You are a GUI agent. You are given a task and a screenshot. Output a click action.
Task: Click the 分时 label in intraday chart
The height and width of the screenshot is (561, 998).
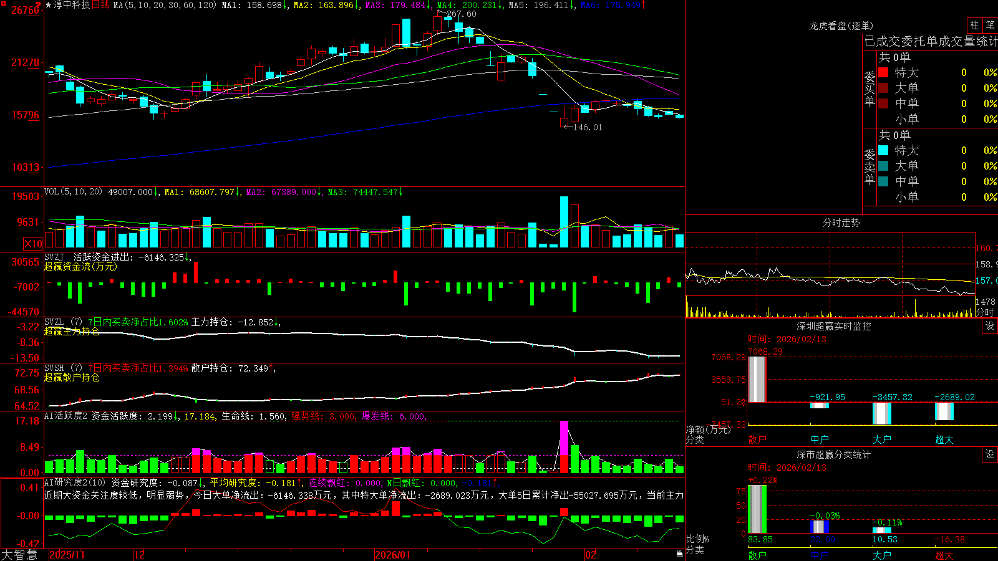point(985,312)
